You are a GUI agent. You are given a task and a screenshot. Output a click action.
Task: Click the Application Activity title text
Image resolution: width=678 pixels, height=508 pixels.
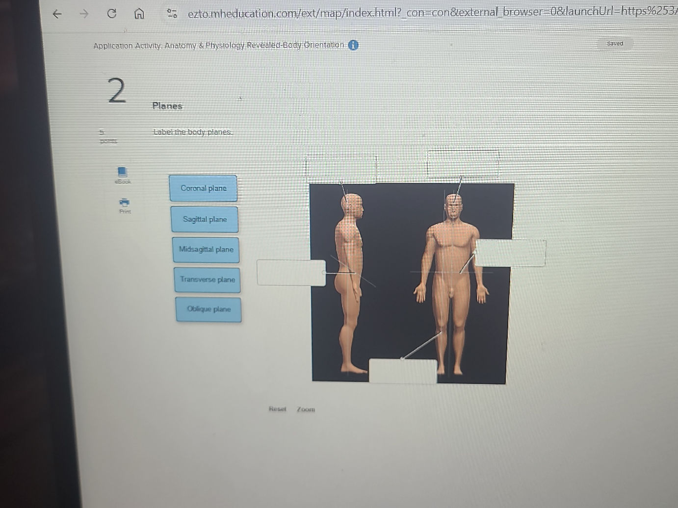pyautogui.click(x=219, y=45)
